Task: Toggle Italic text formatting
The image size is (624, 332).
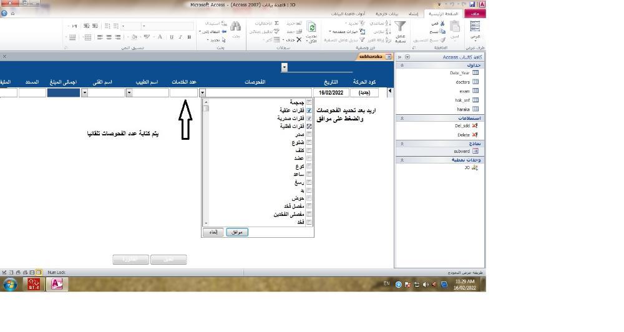Action: point(180,37)
